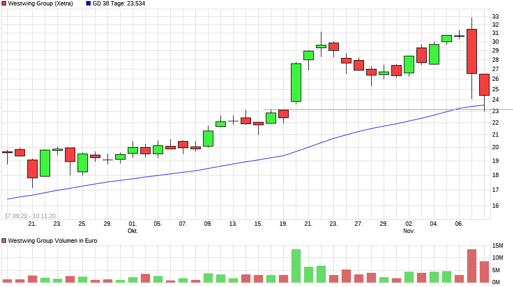This screenshot has height=287, width=513.
Task: Click the tallest red volume bar in November
Action: 472,266
